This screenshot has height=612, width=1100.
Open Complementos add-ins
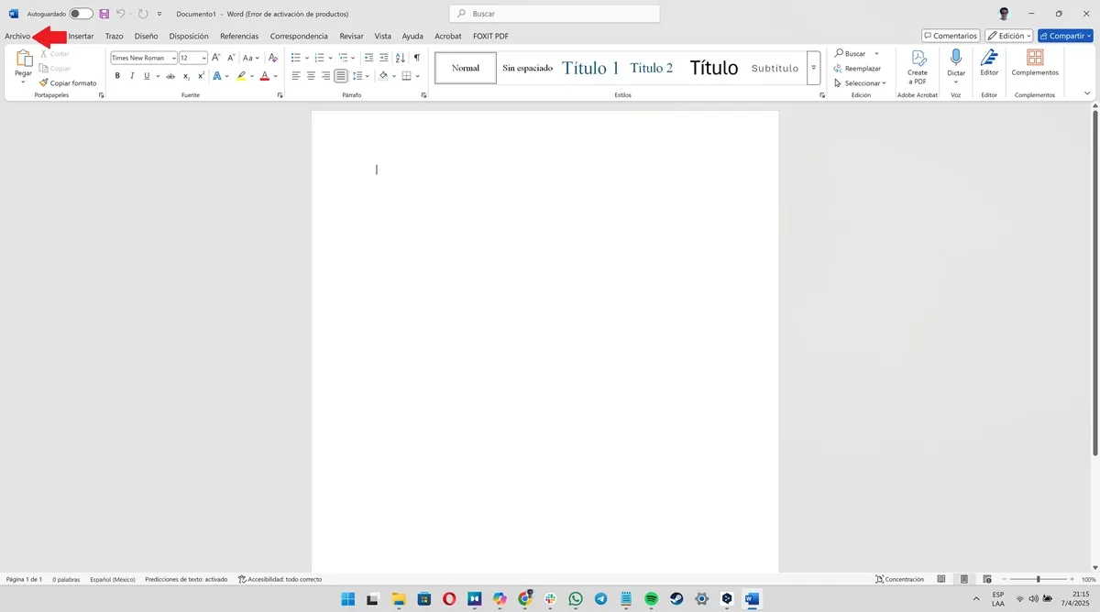coord(1035,62)
